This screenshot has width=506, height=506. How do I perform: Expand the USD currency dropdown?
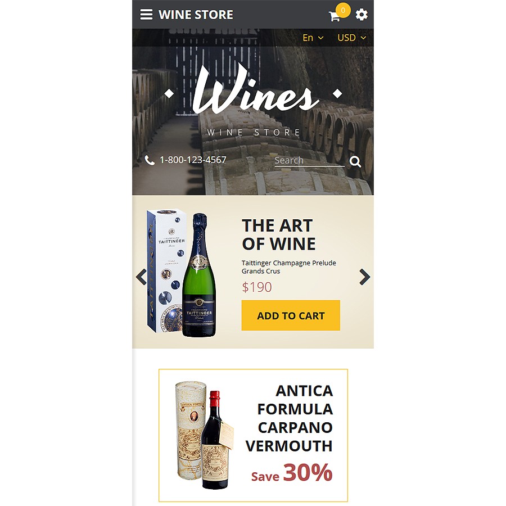[352, 38]
